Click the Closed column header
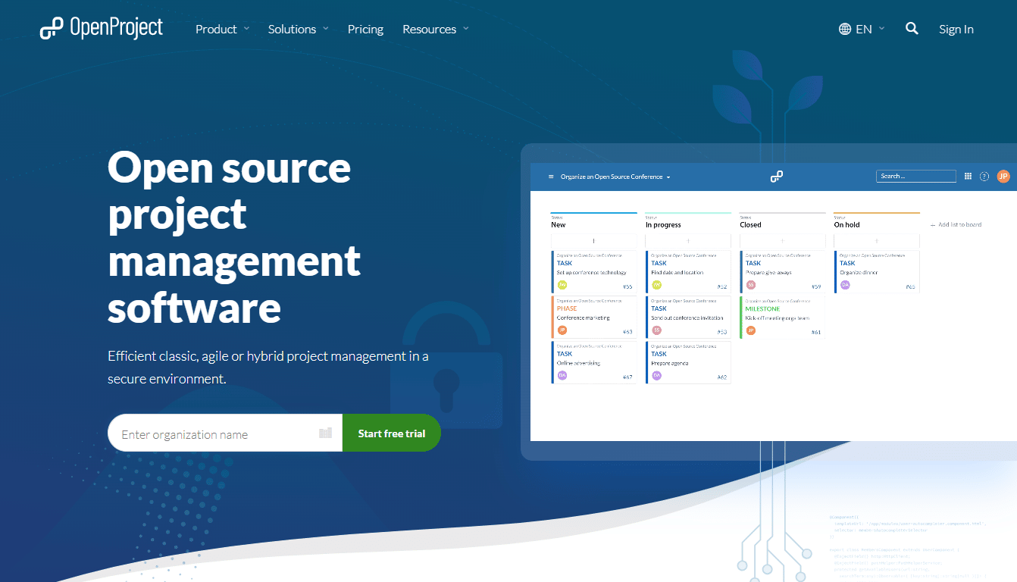The width and height of the screenshot is (1017, 582). click(750, 225)
